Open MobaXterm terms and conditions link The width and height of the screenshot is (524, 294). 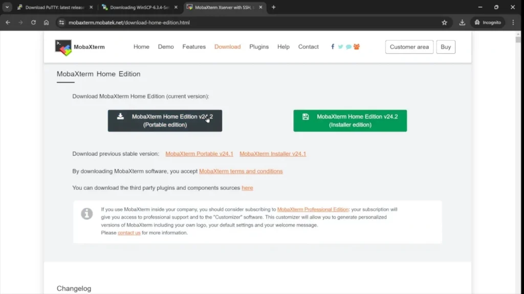point(241,171)
